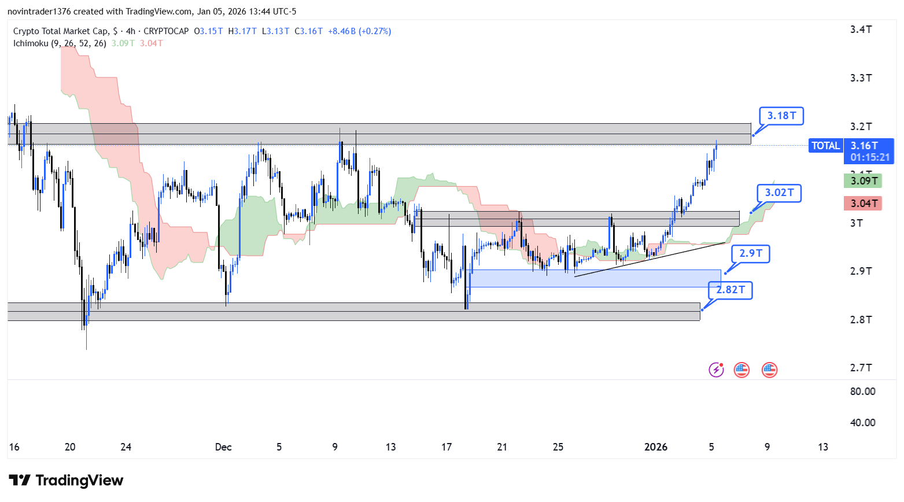Click the 2026 label on the time axis
904x502 pixels.
coord(656,447)
